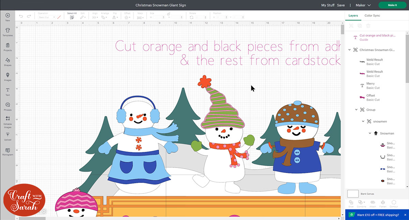Switch to the Color Sync tab

coord(372,16)
